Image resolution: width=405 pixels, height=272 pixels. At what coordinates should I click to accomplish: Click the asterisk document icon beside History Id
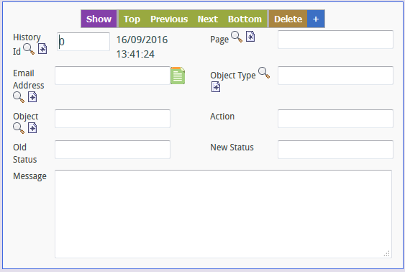(x=42, y=48)
